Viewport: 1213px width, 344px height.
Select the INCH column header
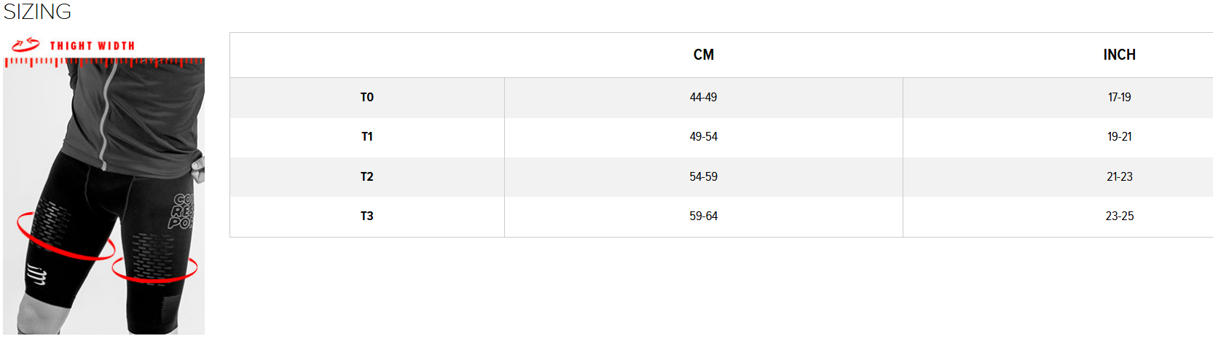[x=1119, y=55]
